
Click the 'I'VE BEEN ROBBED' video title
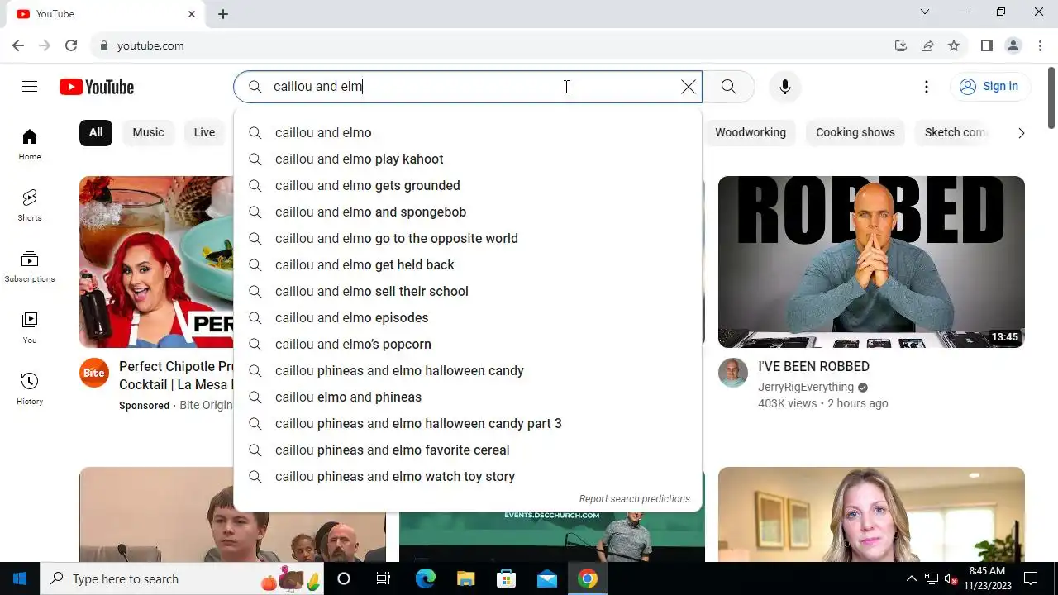click(x=813, y=366)
